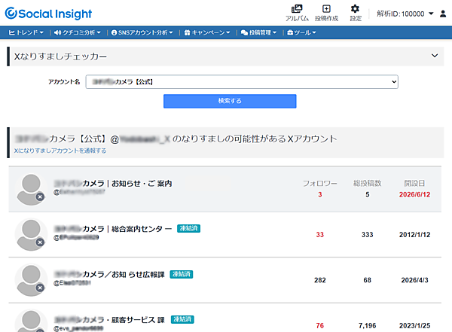Select opening date 2026/4/3
Viewport: 452px width, 332px height.
(414, 280)
